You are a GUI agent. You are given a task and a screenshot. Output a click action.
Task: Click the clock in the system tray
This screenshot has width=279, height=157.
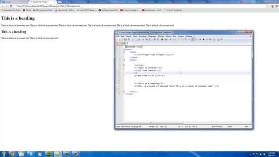[272, 154]
